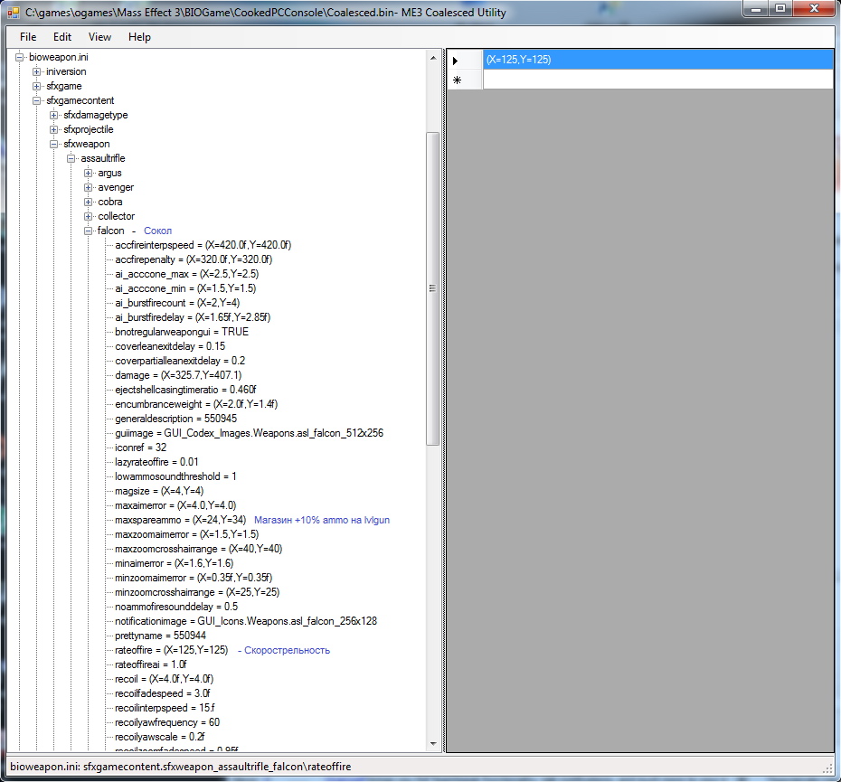The image size is (841, 782).
Task: Select bnotregularweapongui = TRUE entry
Action: click(x=182, y=332)
